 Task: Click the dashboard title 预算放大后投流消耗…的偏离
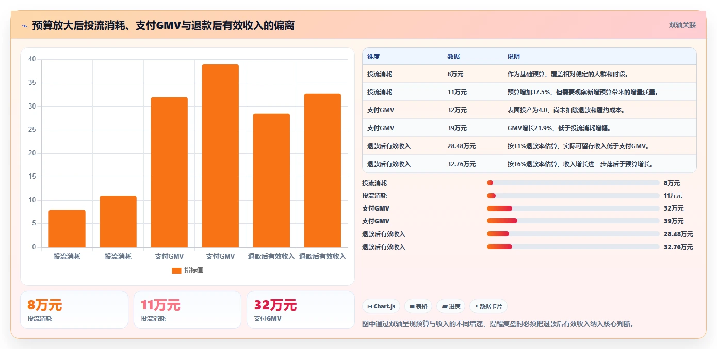pyautogui.click(x=163, y=25)
